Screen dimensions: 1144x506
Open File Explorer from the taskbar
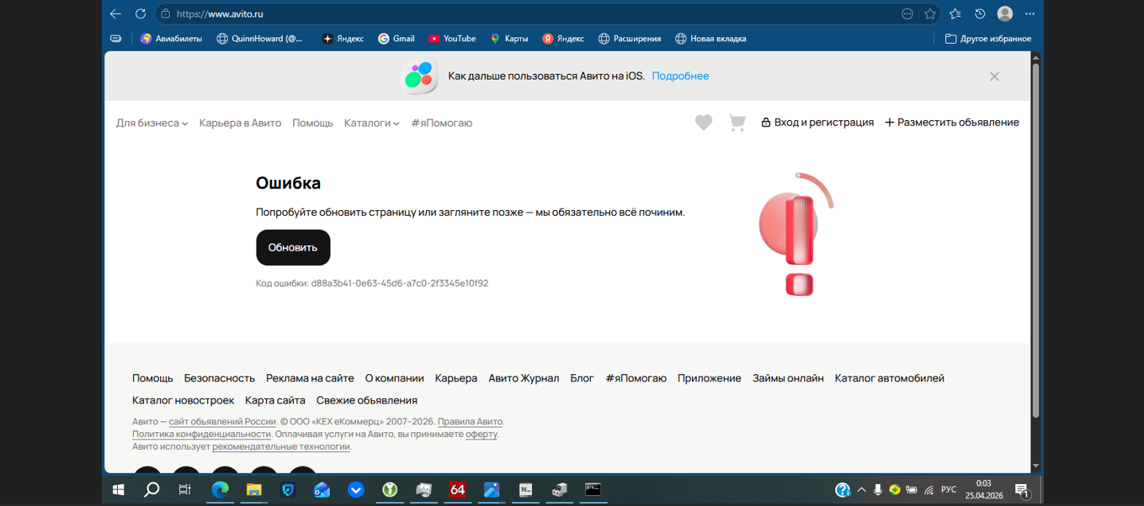pos(253,489)
